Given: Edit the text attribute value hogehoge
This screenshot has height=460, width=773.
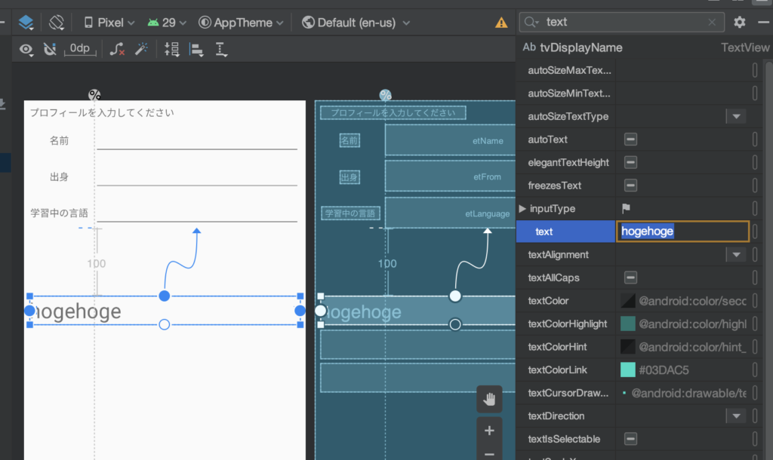Looking at the screenshot, I should [682, 232].
